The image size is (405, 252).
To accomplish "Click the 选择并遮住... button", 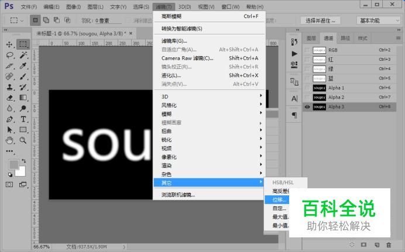I will pyautogui.click(x=320, y=20).
